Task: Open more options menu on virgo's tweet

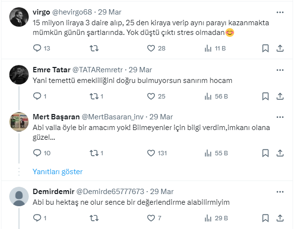Action: (280, 12)
